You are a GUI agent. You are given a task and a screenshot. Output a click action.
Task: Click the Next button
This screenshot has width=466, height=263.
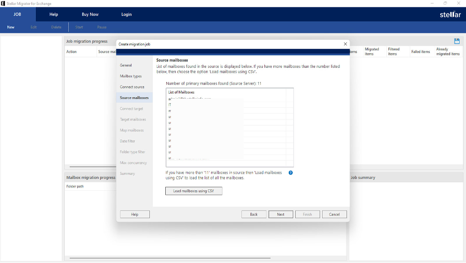click(281, 214)
